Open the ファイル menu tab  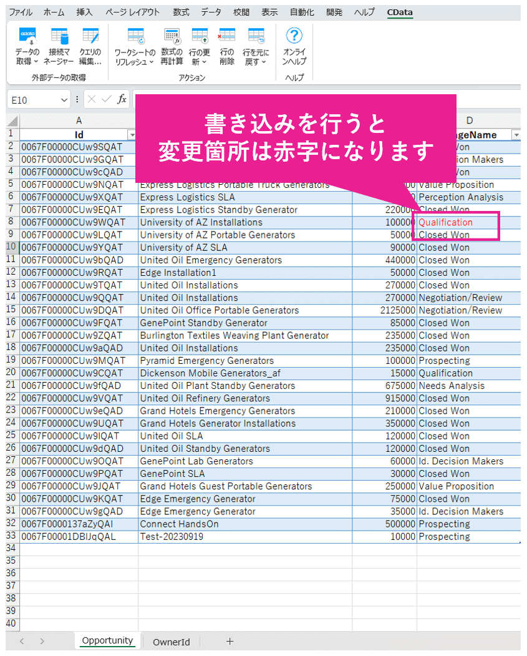21,12
